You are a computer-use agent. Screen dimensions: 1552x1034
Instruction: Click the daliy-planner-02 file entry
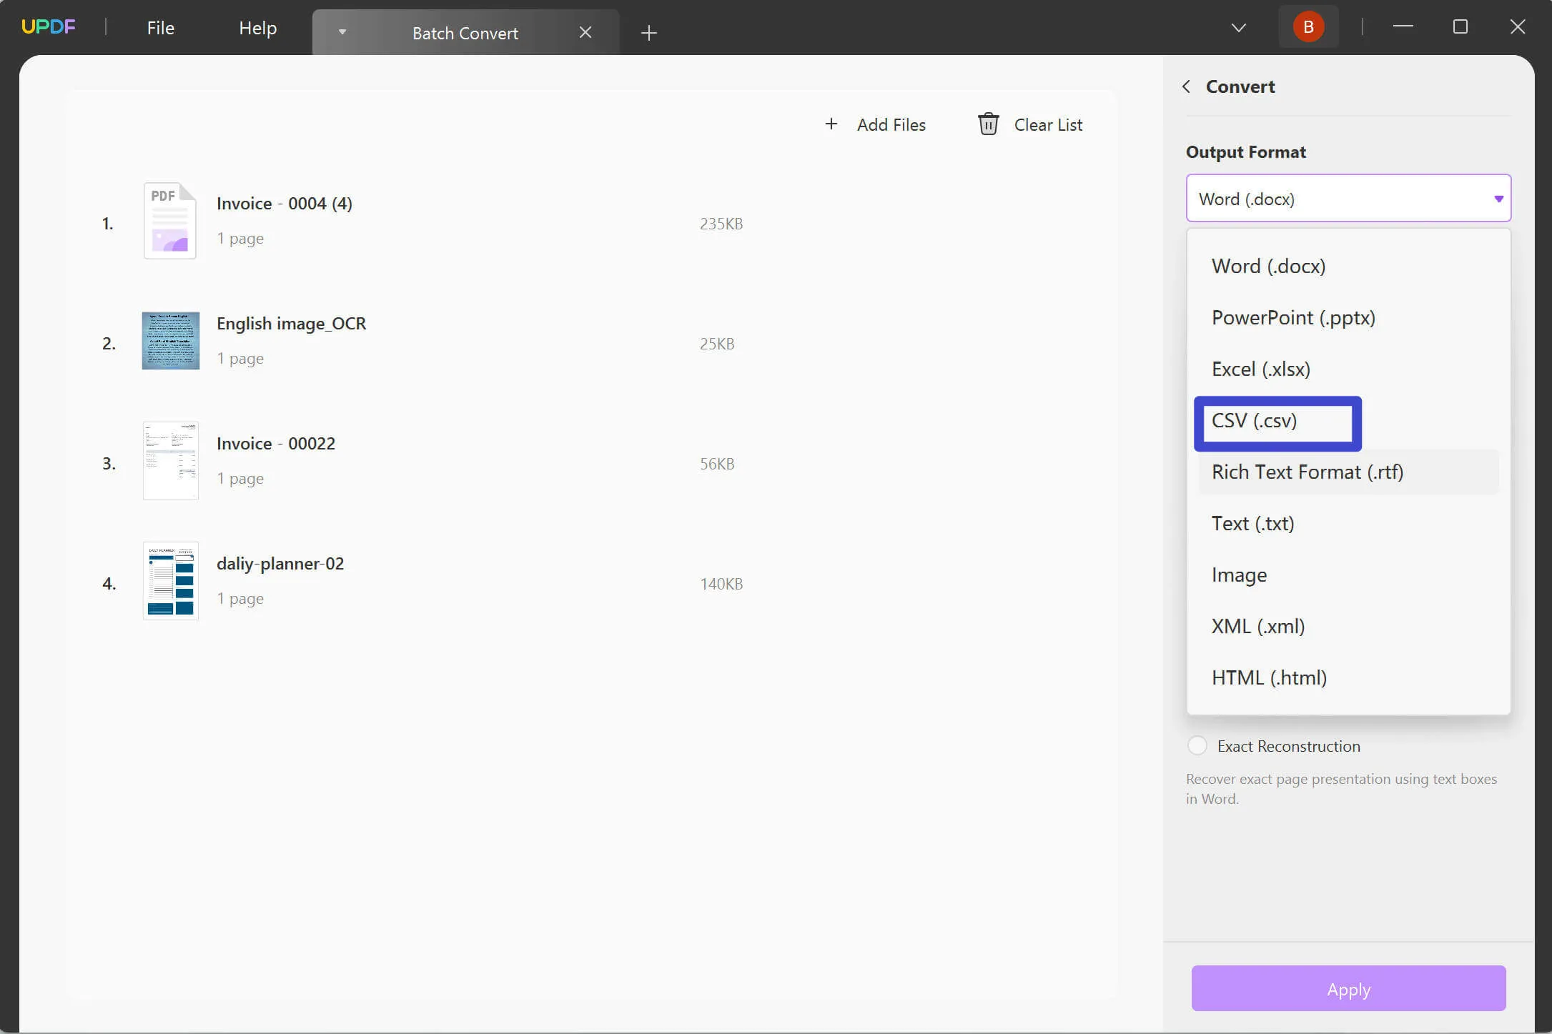pos(280,562)
